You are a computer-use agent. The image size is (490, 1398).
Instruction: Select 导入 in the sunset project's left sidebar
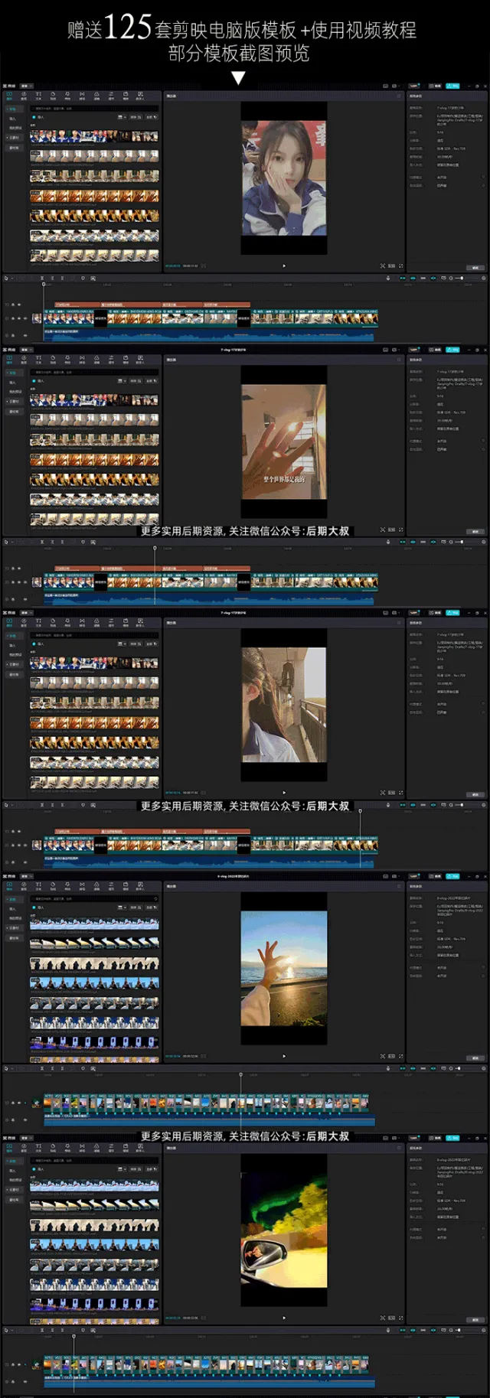point(12,909)
